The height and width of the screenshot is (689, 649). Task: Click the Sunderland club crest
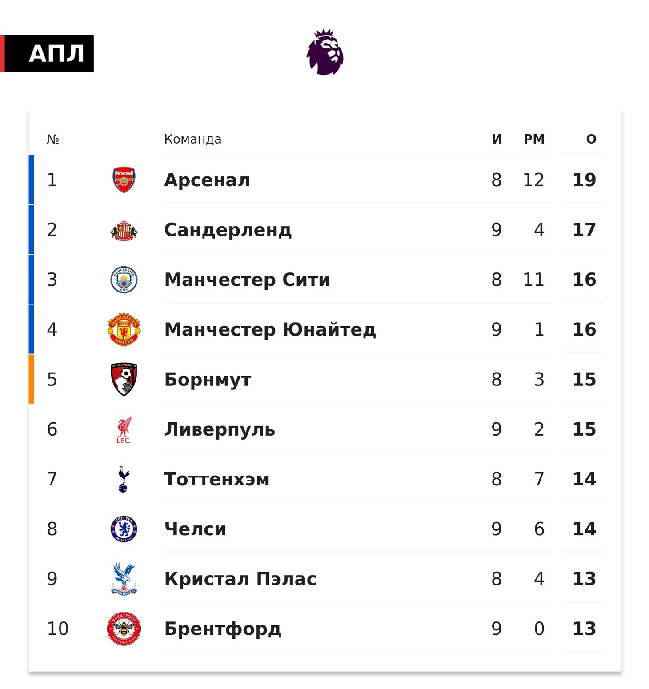pos(124,230)
